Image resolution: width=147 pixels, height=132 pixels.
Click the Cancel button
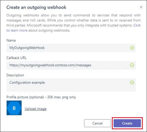pyautogui.click(x=97, y=123)
